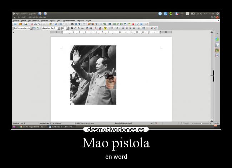232x168 pixels.
Task: Open the Formato menu
Action: pyautogui.click(x=44, y=21)
